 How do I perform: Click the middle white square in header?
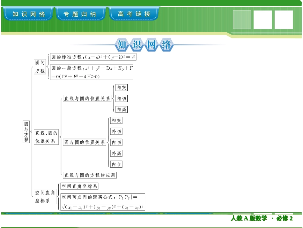click(x=262, y=20)
